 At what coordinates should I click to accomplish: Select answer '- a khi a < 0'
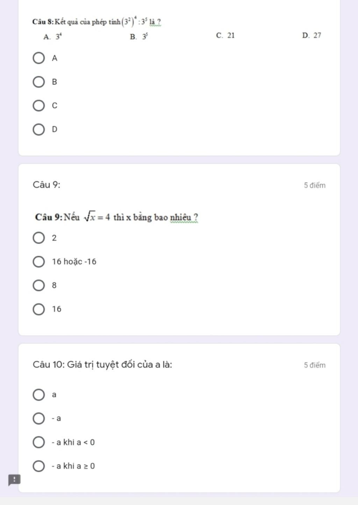point(38,442)
